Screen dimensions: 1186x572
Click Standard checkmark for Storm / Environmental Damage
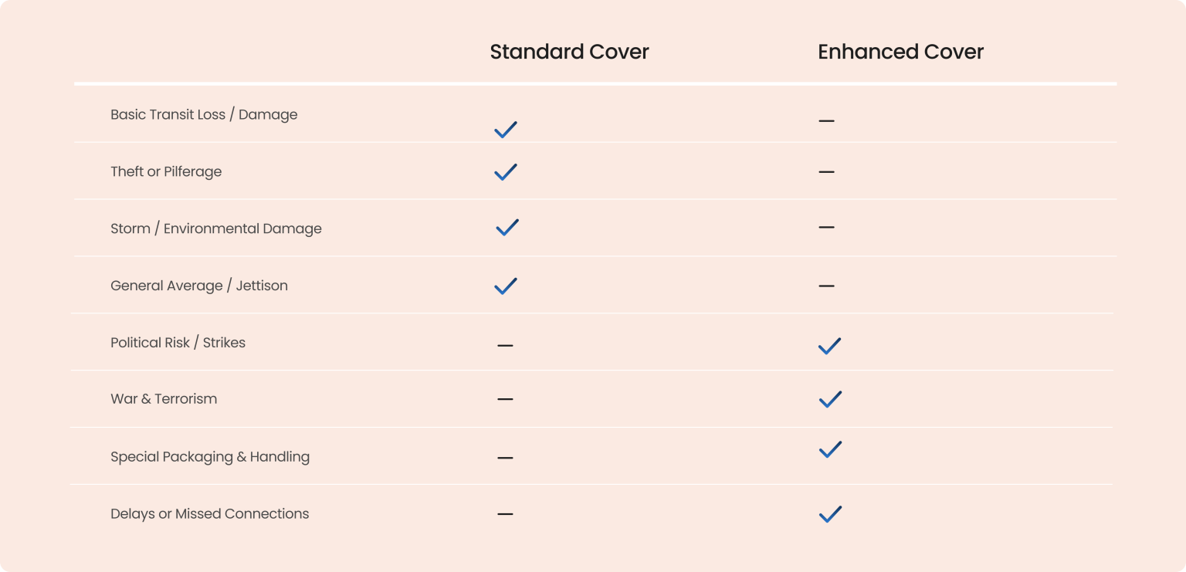tap(507, 228)
